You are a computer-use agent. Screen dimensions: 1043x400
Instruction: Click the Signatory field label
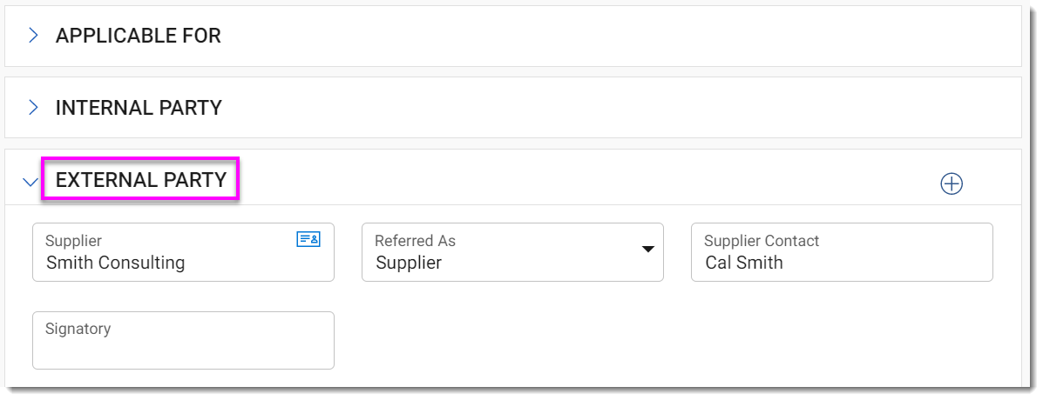click(78, 329)
